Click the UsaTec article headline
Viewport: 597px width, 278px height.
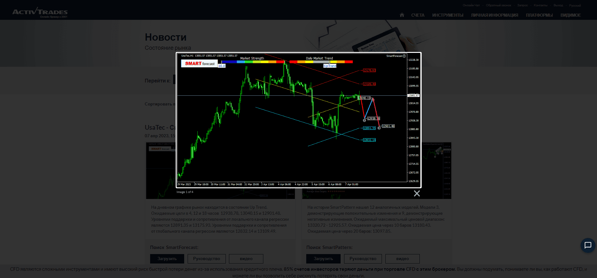coord(160,128)
